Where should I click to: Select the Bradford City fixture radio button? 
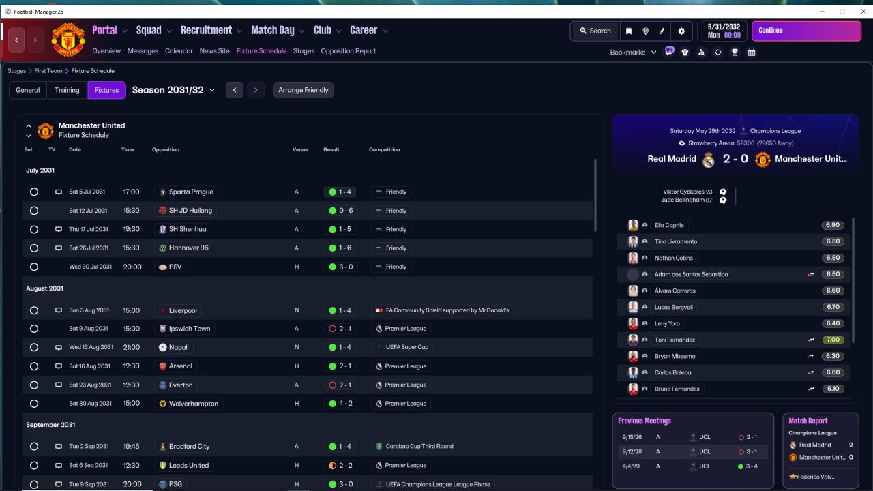(x=34, y=447)
